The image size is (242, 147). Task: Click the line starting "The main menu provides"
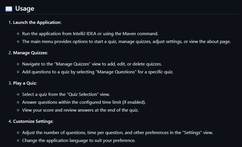coord(126,42)
